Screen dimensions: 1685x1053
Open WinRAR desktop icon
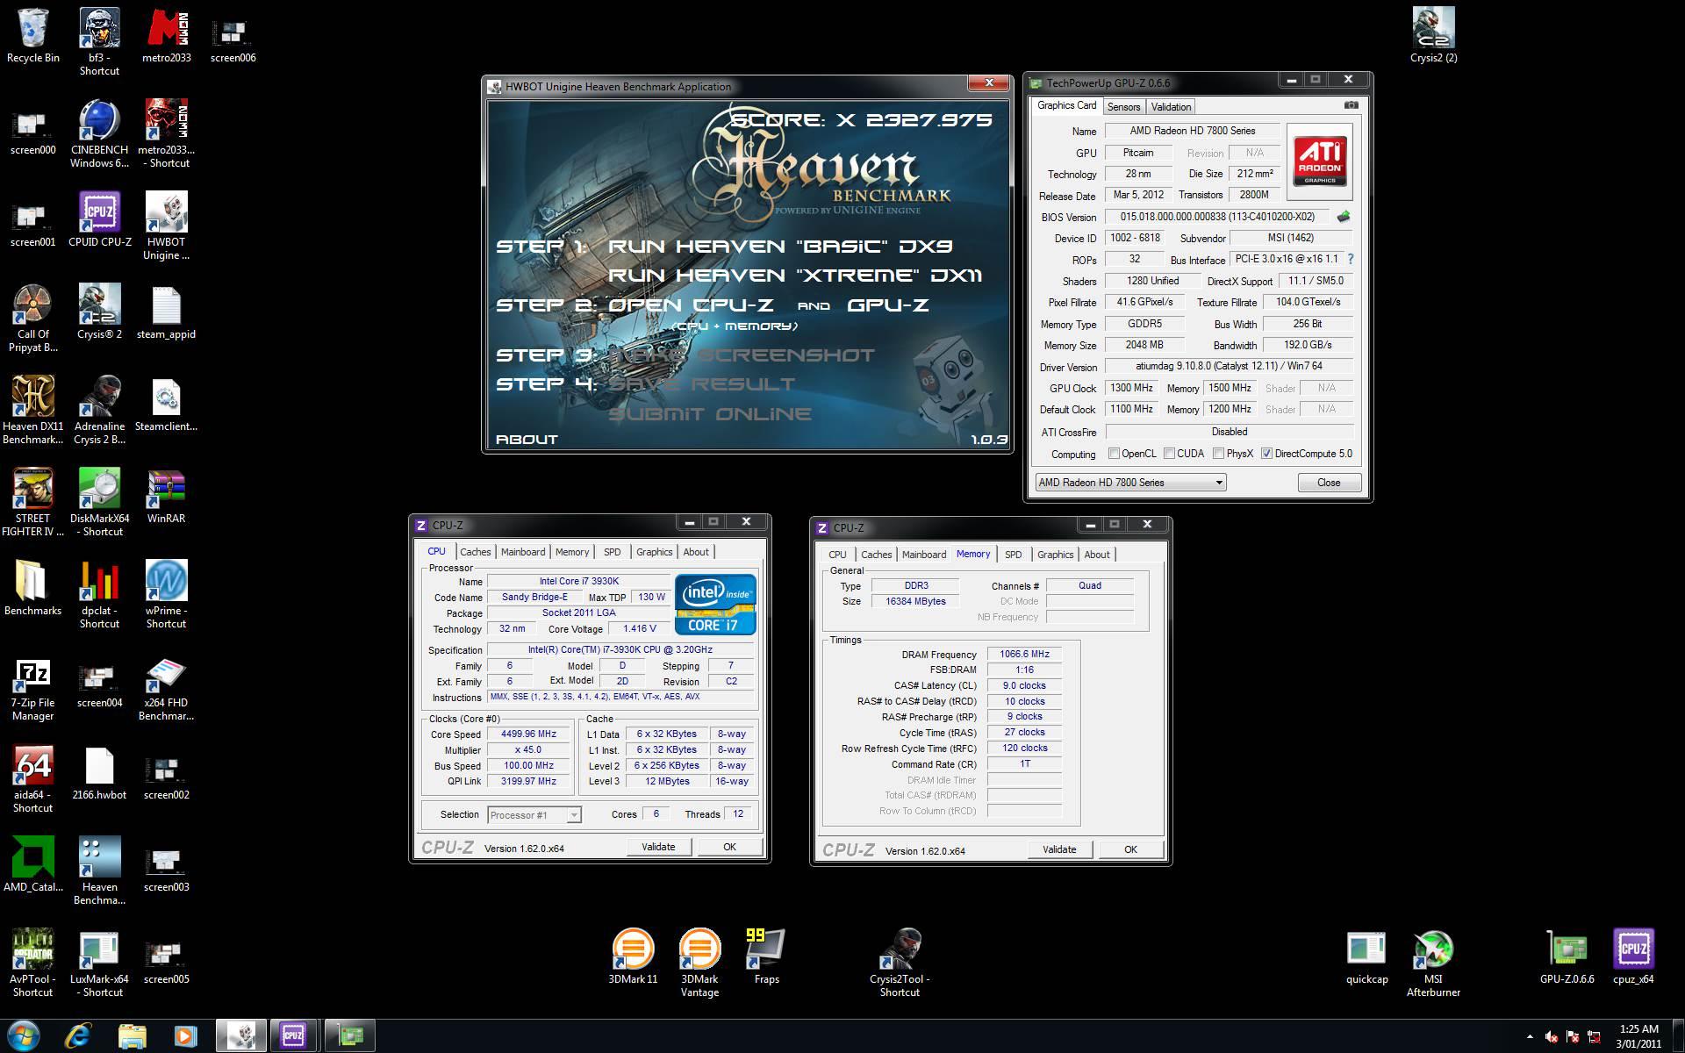click(x=166, y=496)
